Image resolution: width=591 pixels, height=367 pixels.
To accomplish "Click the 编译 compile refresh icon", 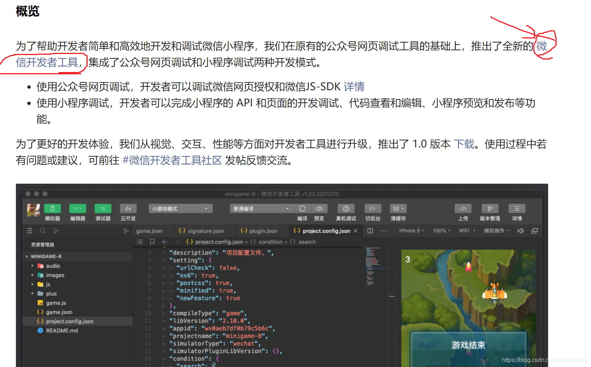I will pyautogui.click(x=302, y=208).
